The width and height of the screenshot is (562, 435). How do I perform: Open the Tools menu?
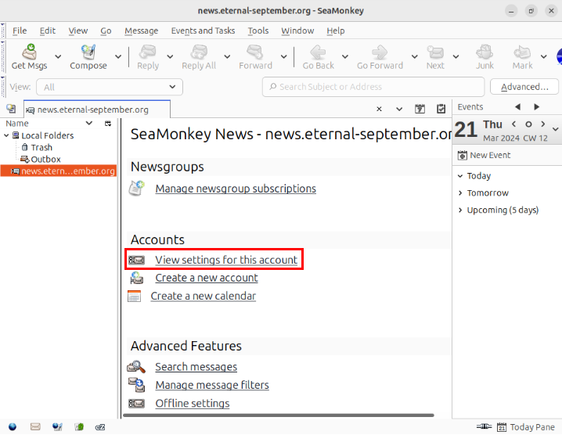(258, 31)
